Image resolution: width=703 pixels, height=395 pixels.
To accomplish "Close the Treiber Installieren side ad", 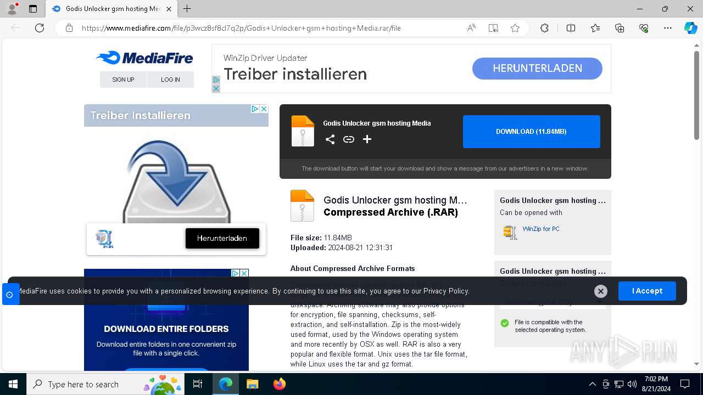I will 264,109.
